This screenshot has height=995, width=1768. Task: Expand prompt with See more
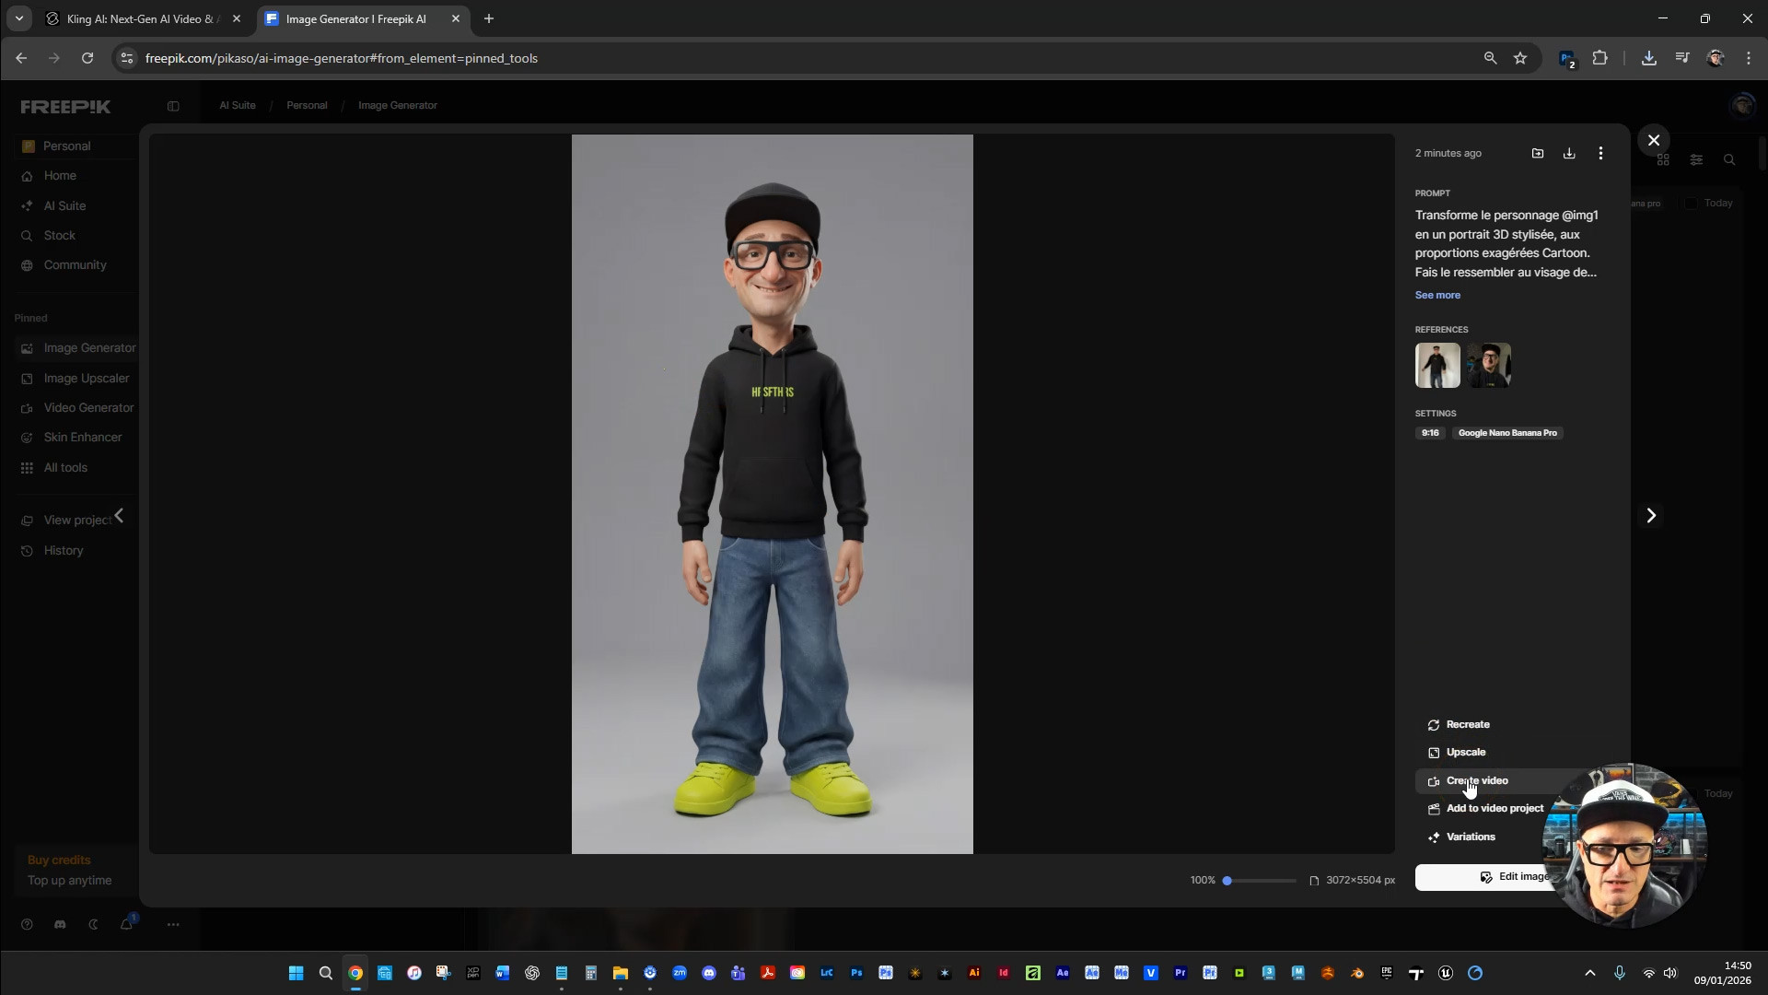1437,296
